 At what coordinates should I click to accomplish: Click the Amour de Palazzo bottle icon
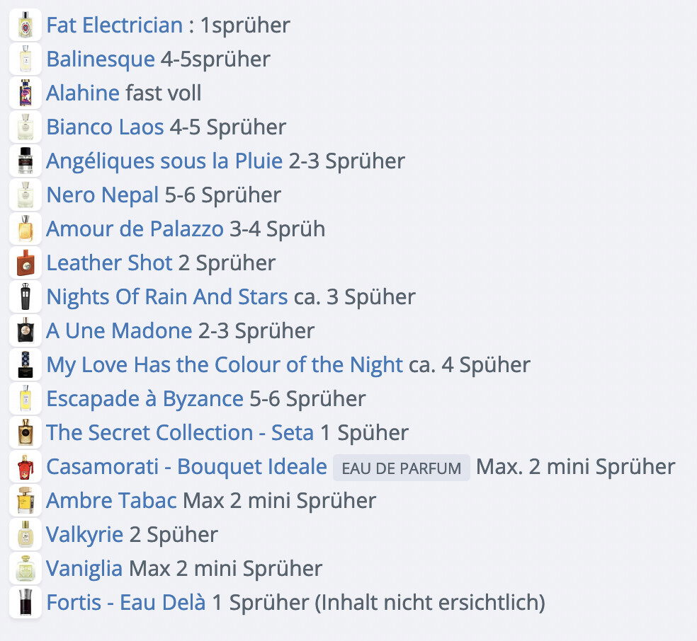[x=25, y=229]
